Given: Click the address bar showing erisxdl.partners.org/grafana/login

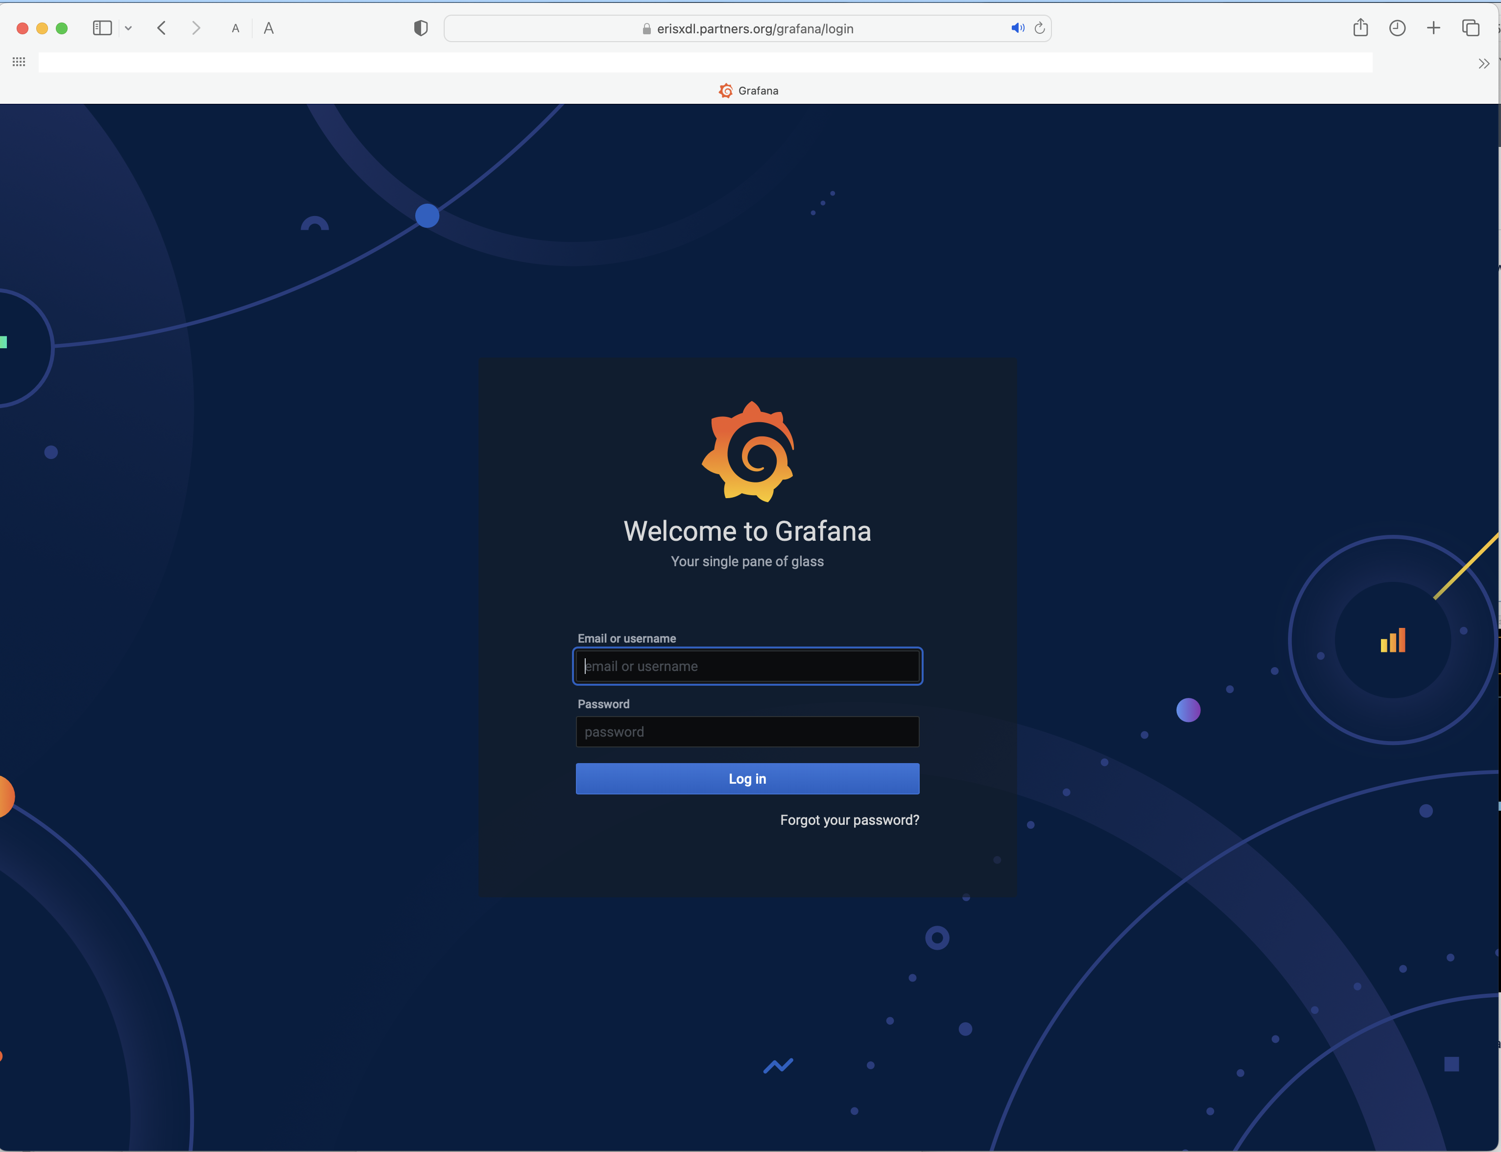Looking at the screenshot, I should pos(747,28).
